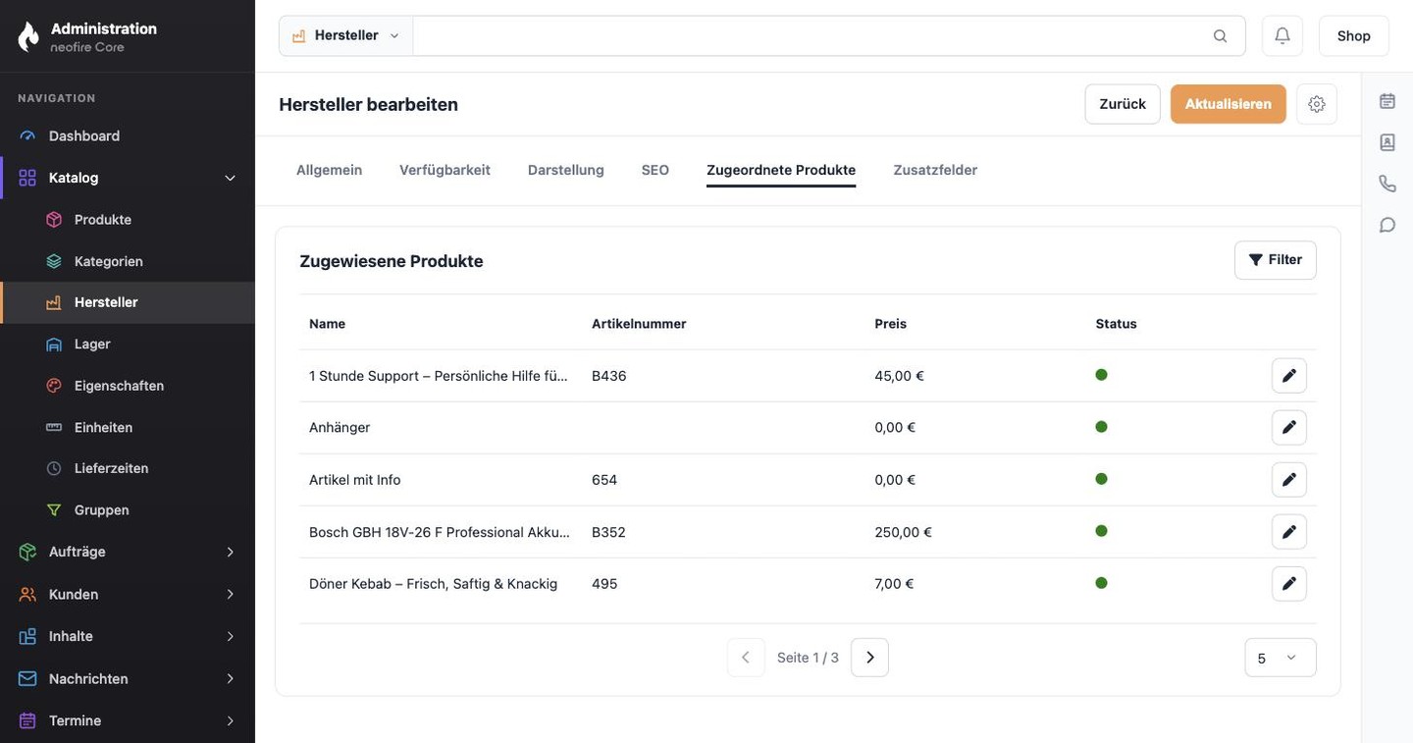Click the Zurück button

(1123, 104)
